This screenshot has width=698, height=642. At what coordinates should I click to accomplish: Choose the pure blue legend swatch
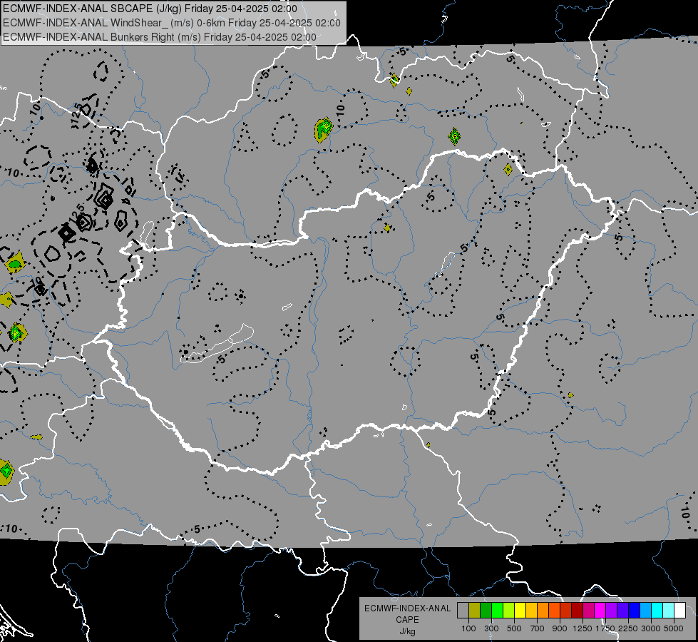(635, 611)
